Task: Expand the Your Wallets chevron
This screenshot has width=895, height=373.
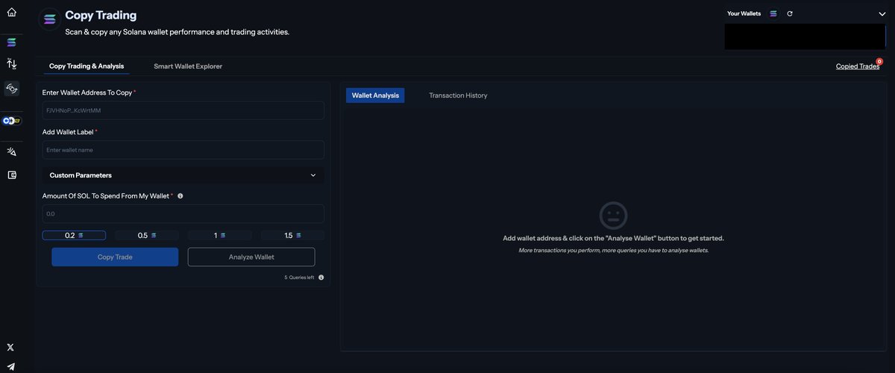Action: tap(882, 13)
